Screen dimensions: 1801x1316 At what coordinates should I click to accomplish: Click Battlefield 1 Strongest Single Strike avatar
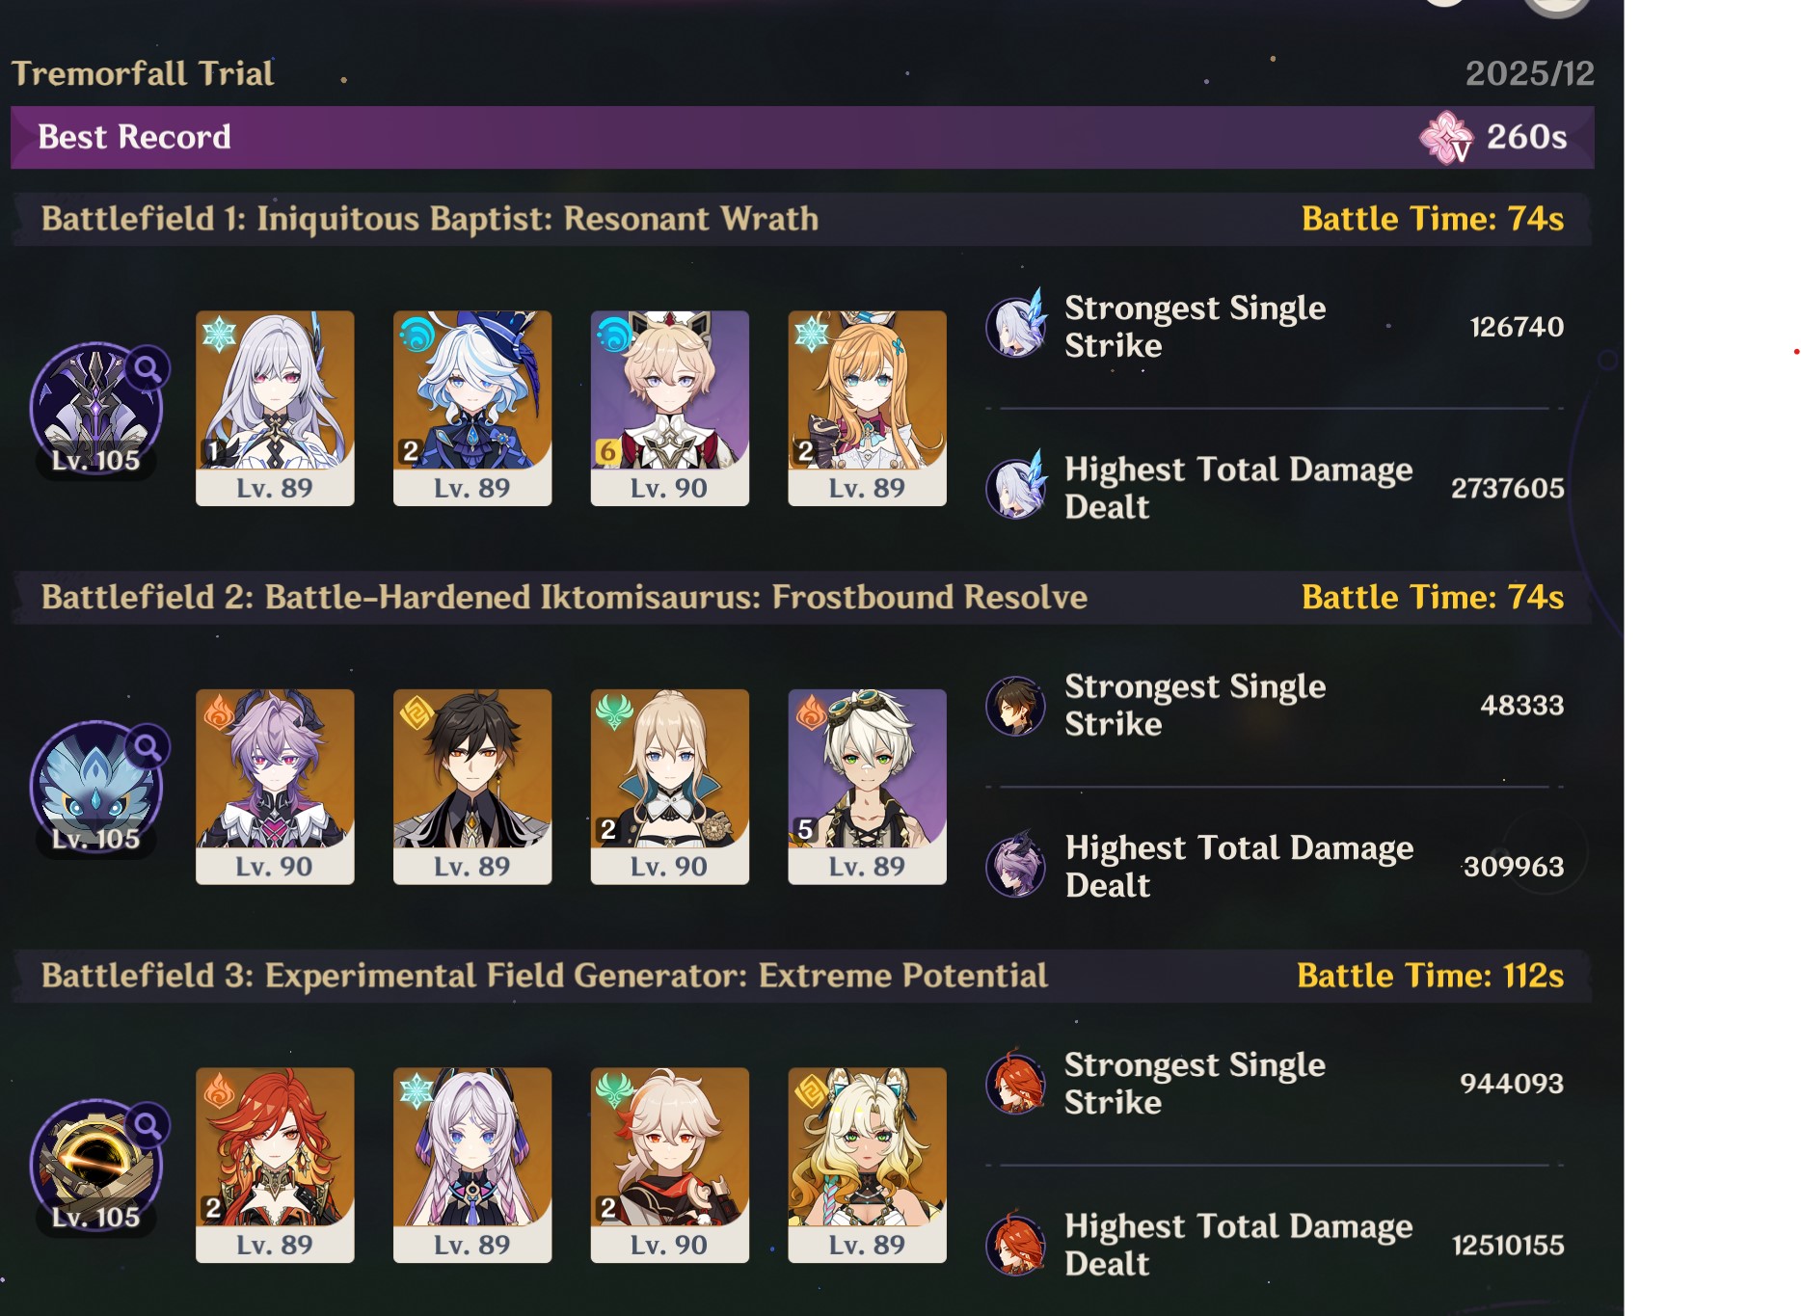[1016, 326]
